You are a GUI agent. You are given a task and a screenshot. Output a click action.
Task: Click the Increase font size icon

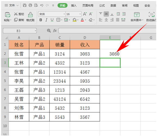click(85, 14)
